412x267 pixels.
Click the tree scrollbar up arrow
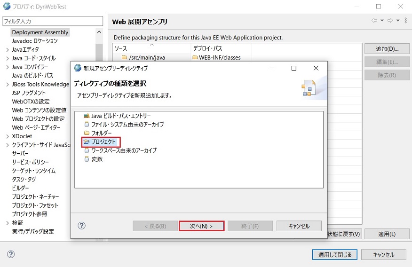tap(99, 32)
